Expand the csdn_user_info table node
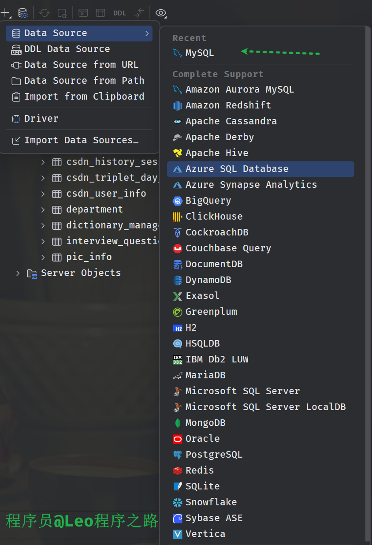The image size is (372, 545). [43, 194]
